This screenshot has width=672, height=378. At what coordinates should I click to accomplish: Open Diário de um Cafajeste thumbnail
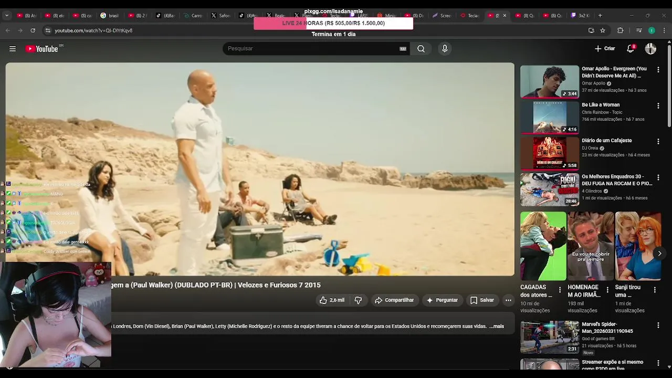click(x=549, y=153)
